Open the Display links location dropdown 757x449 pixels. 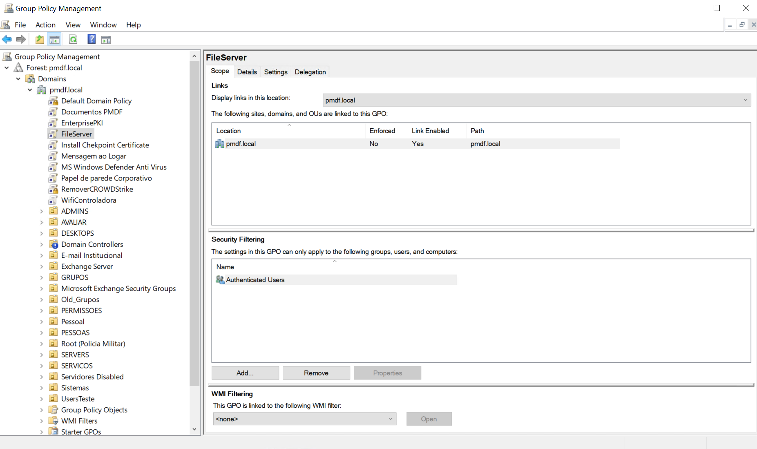pos(745,100)
